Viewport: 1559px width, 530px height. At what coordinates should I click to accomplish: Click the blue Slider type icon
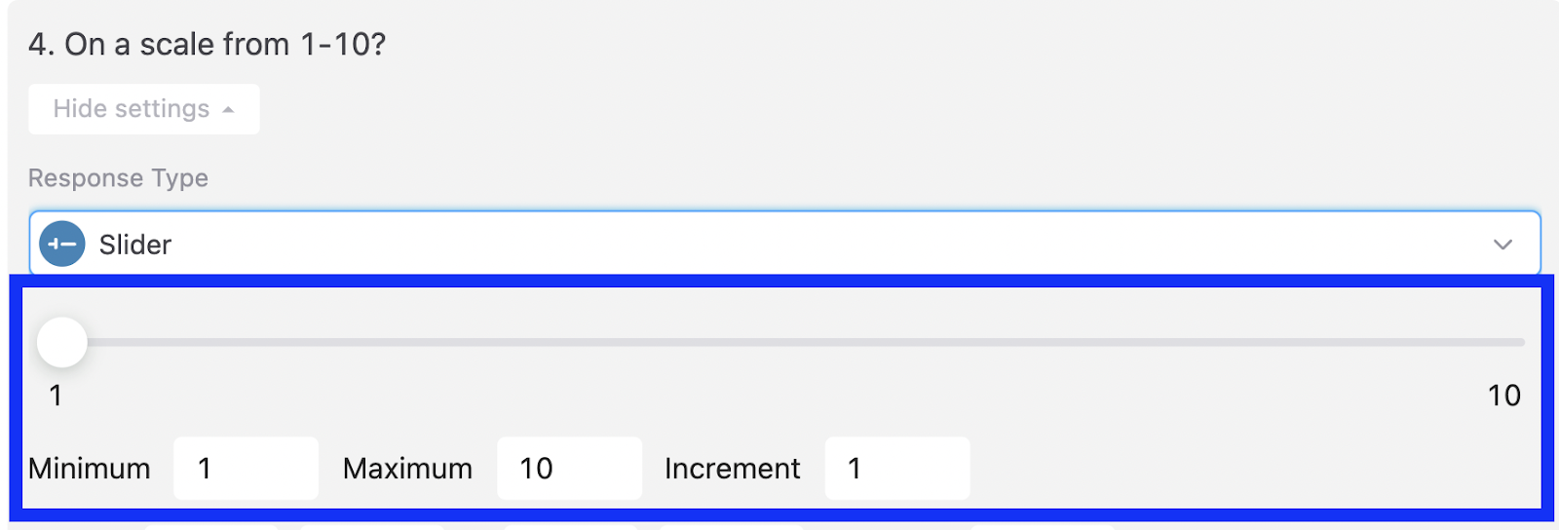pyautogui.click(x=62, y=245)
